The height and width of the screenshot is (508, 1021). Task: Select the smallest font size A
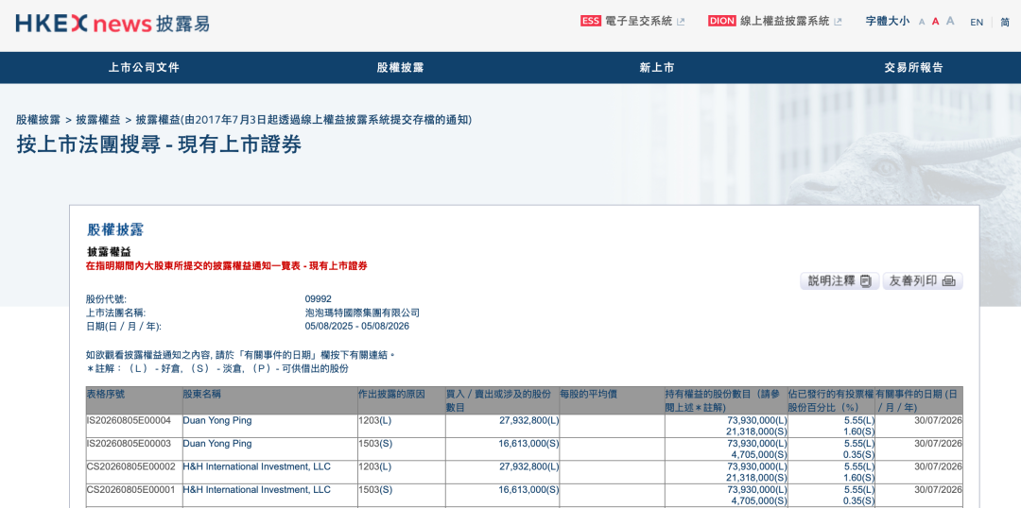tap(922, 22)
